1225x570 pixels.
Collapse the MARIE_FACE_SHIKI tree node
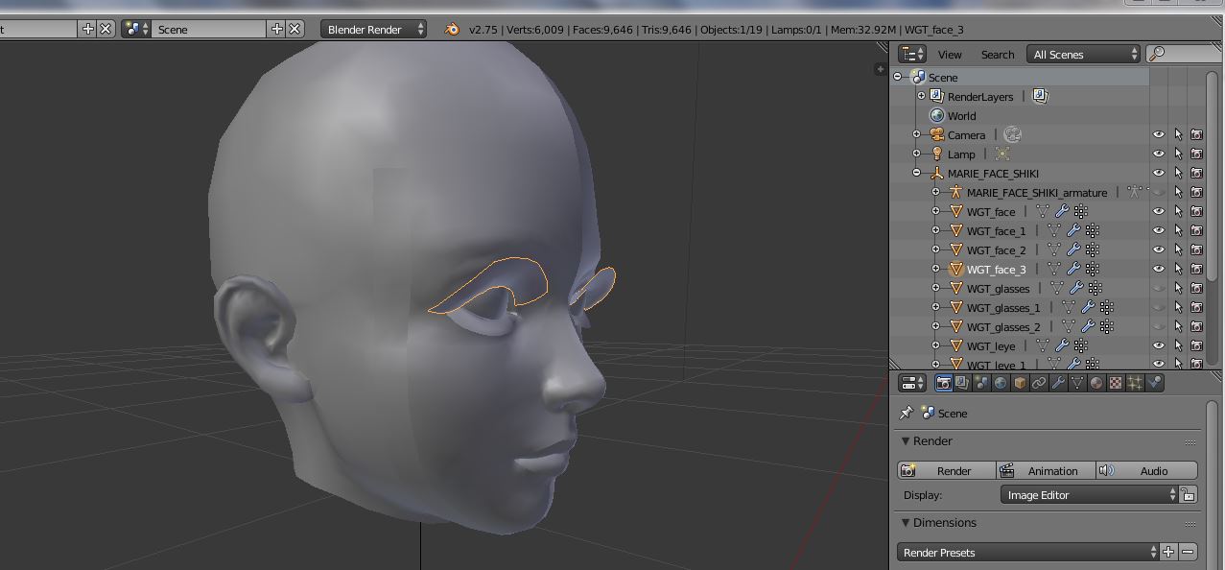point(916,173)
